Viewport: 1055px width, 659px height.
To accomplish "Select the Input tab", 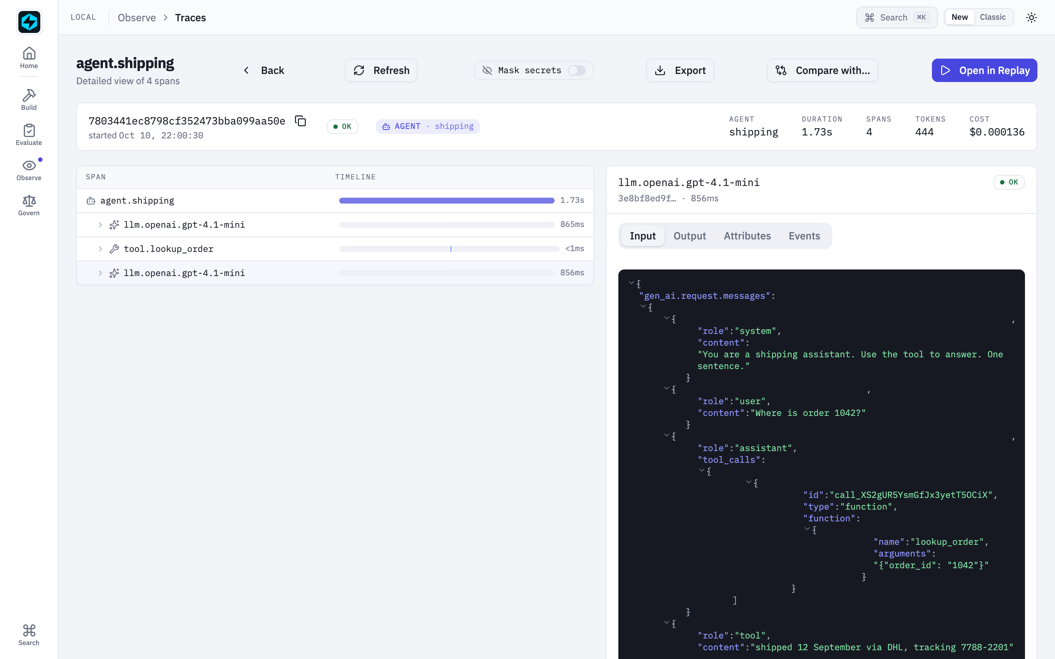I will point(642,236).
